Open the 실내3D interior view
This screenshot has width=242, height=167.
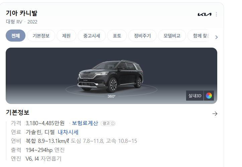tap(195, 96)
